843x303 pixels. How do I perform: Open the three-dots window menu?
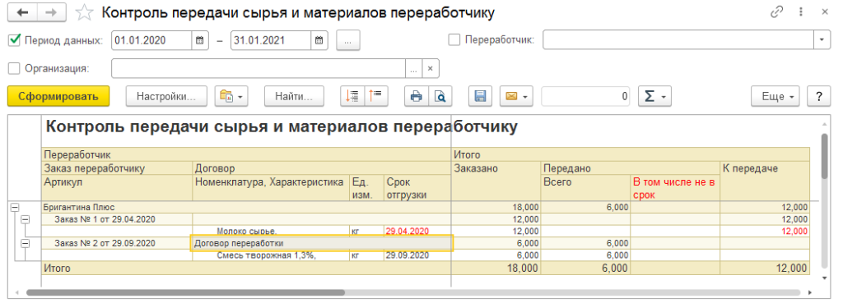[801, 11]
